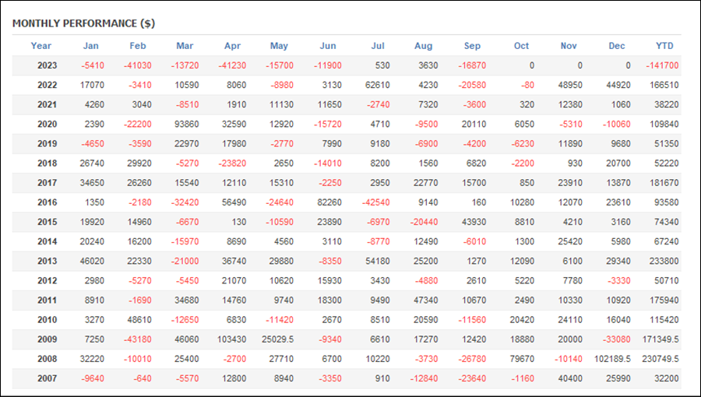Click 2009 May value 25029.5
This screenshot has width=701, height=397.
click(x=277, y=339)
